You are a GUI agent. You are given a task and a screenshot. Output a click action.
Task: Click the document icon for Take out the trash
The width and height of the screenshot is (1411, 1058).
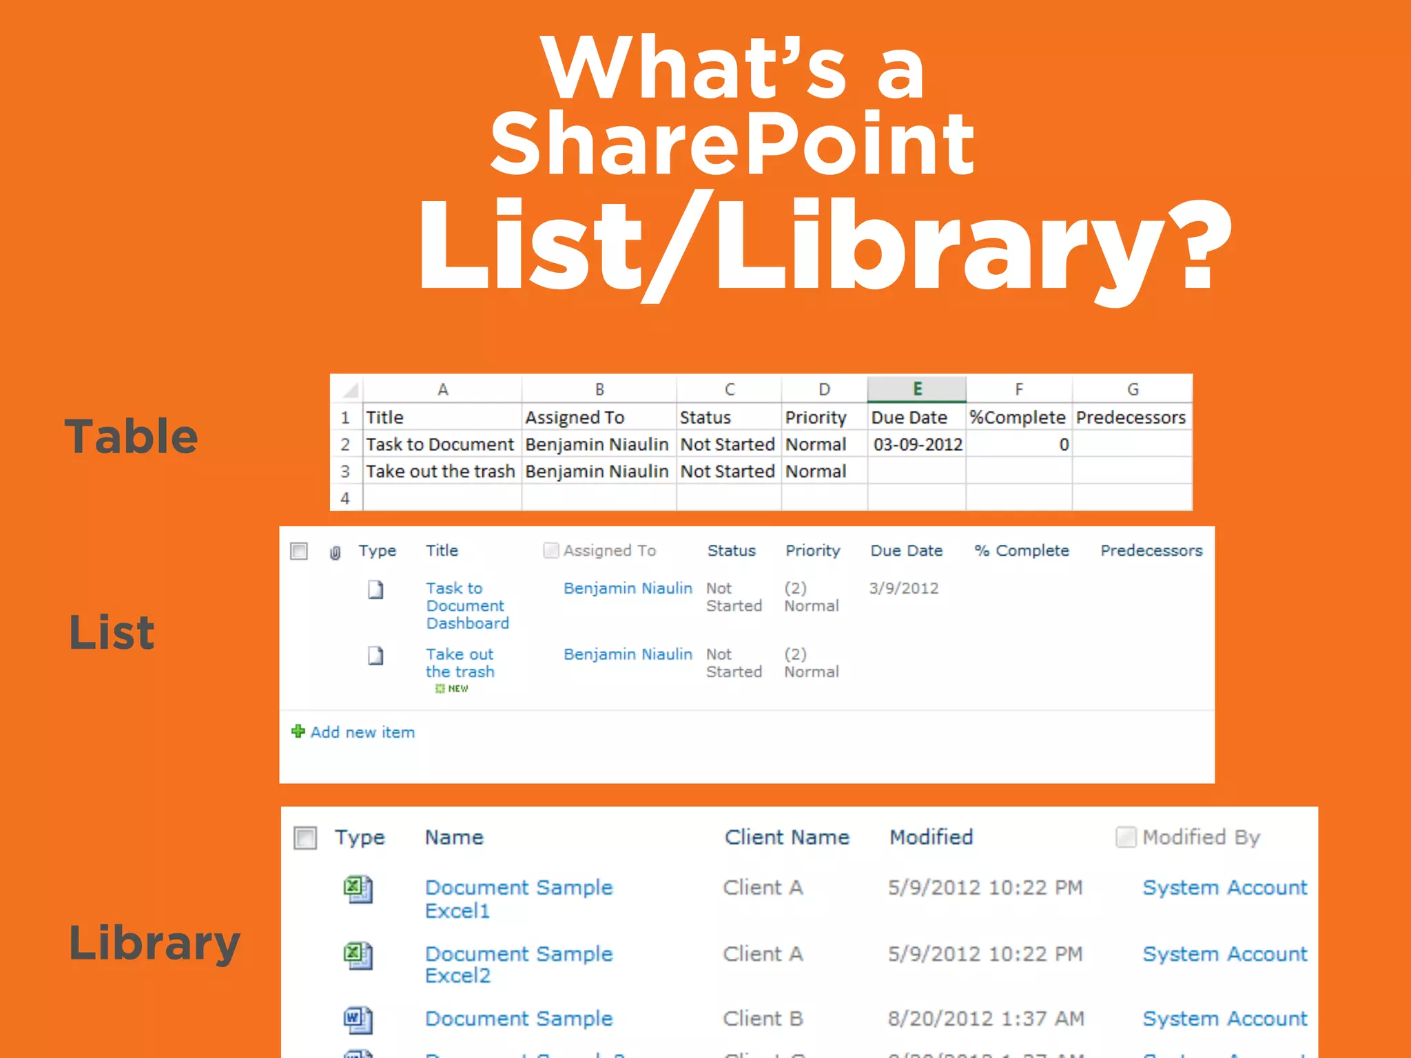375,655
